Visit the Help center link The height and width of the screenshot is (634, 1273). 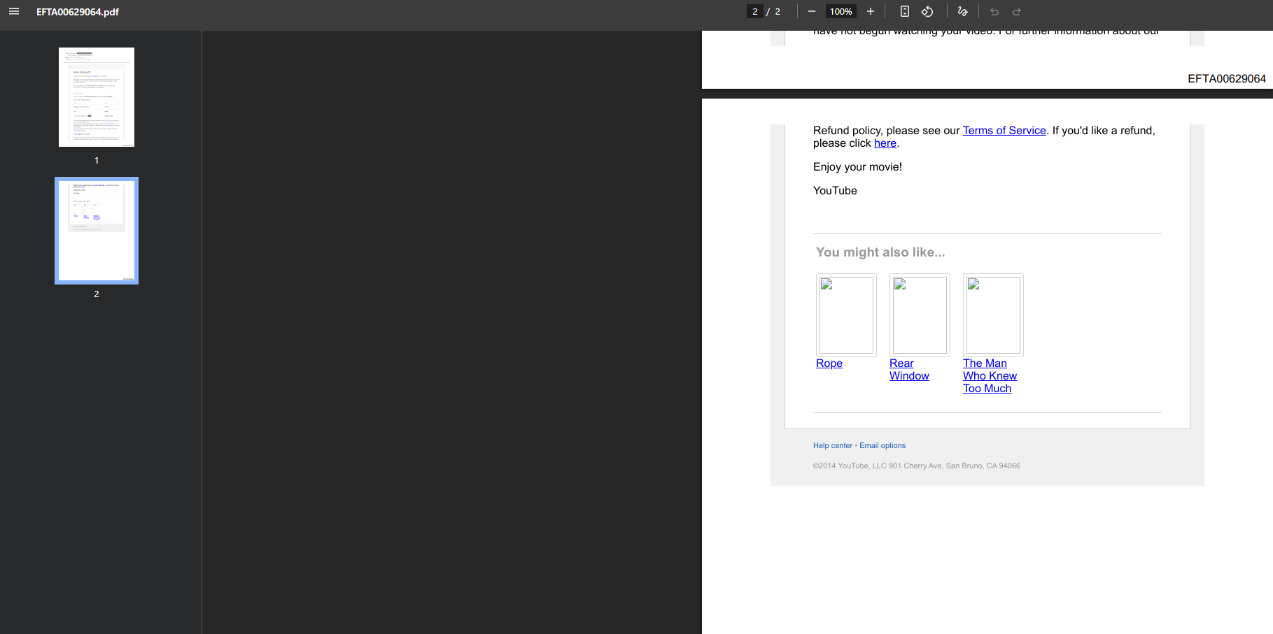[x=833, y=445]
